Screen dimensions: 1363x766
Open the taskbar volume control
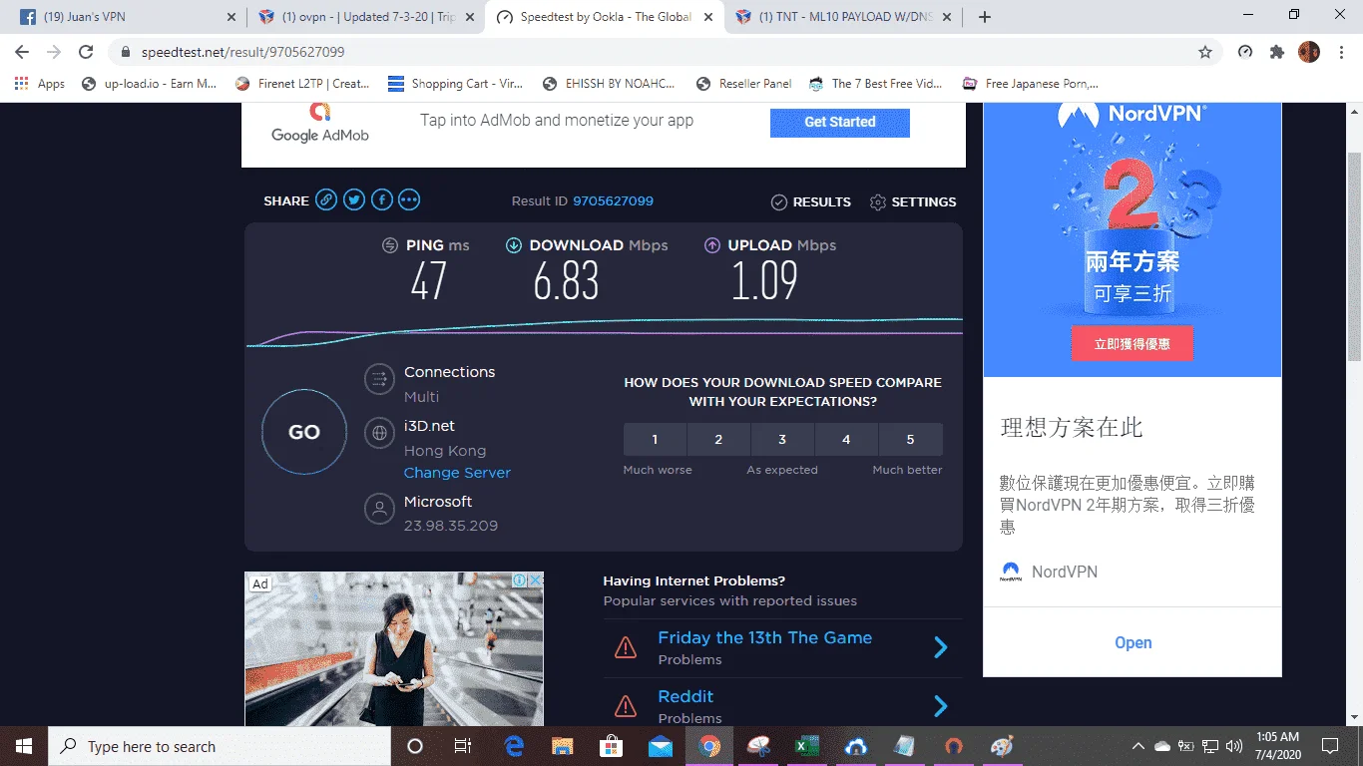coord(1234,746)
